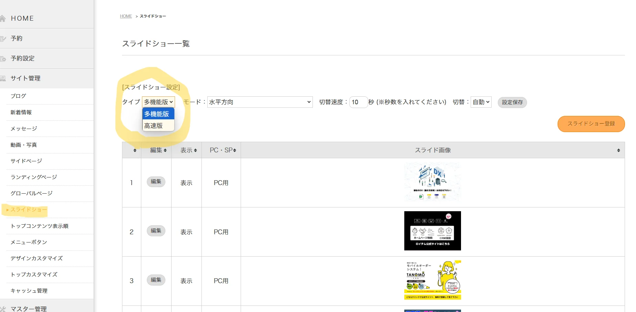Click 編集 button for row 3
The image size is (636, 312).
(156, 280)
